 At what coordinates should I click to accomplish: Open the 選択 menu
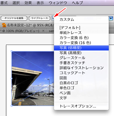pyautogui.click(x=16, y=3)
